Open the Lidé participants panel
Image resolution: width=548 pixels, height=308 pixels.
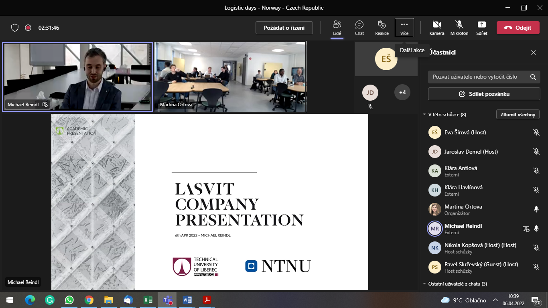click(x=337, y=28)
